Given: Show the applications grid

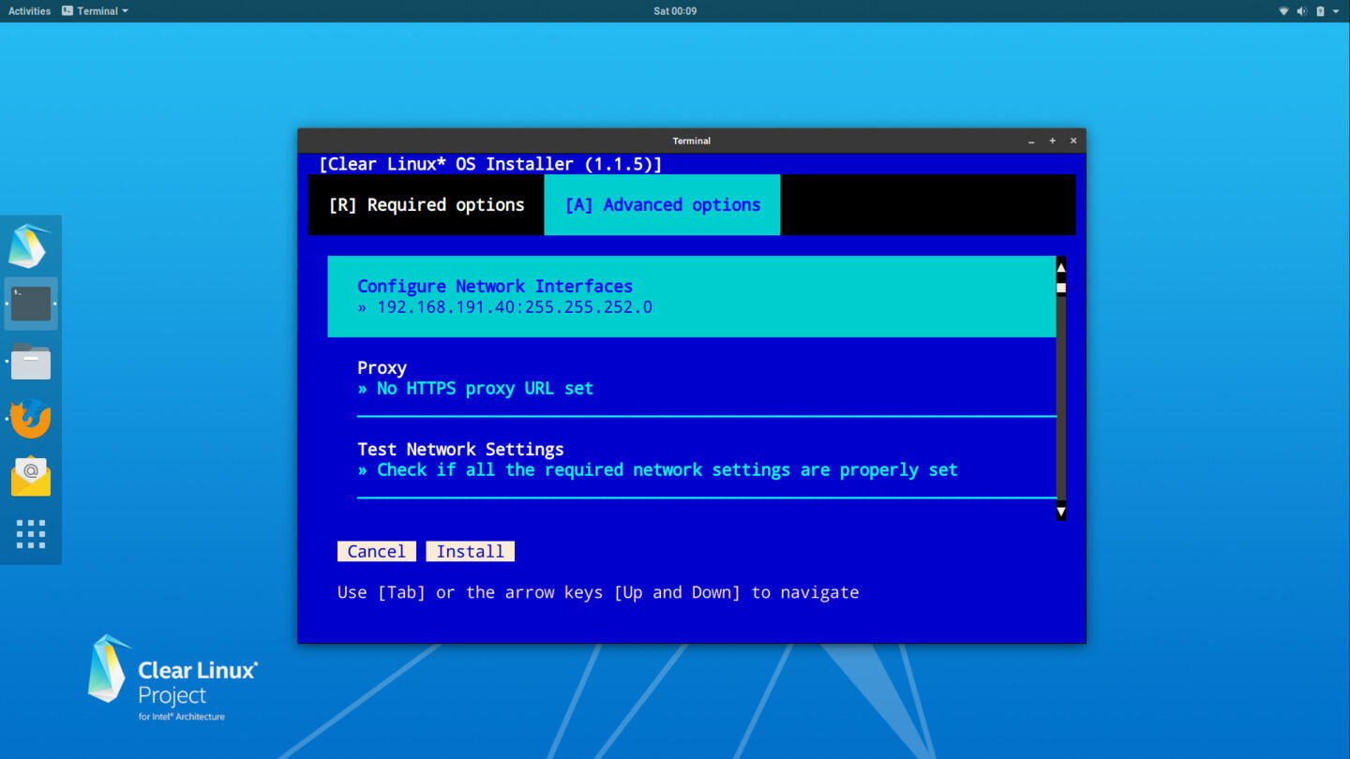Looking at the screenshot, I should pos(31,534).
